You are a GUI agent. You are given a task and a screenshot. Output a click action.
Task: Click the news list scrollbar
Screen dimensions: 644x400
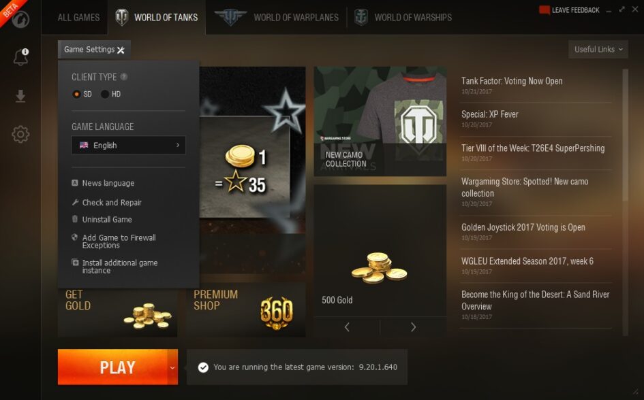tap(625, 135)
